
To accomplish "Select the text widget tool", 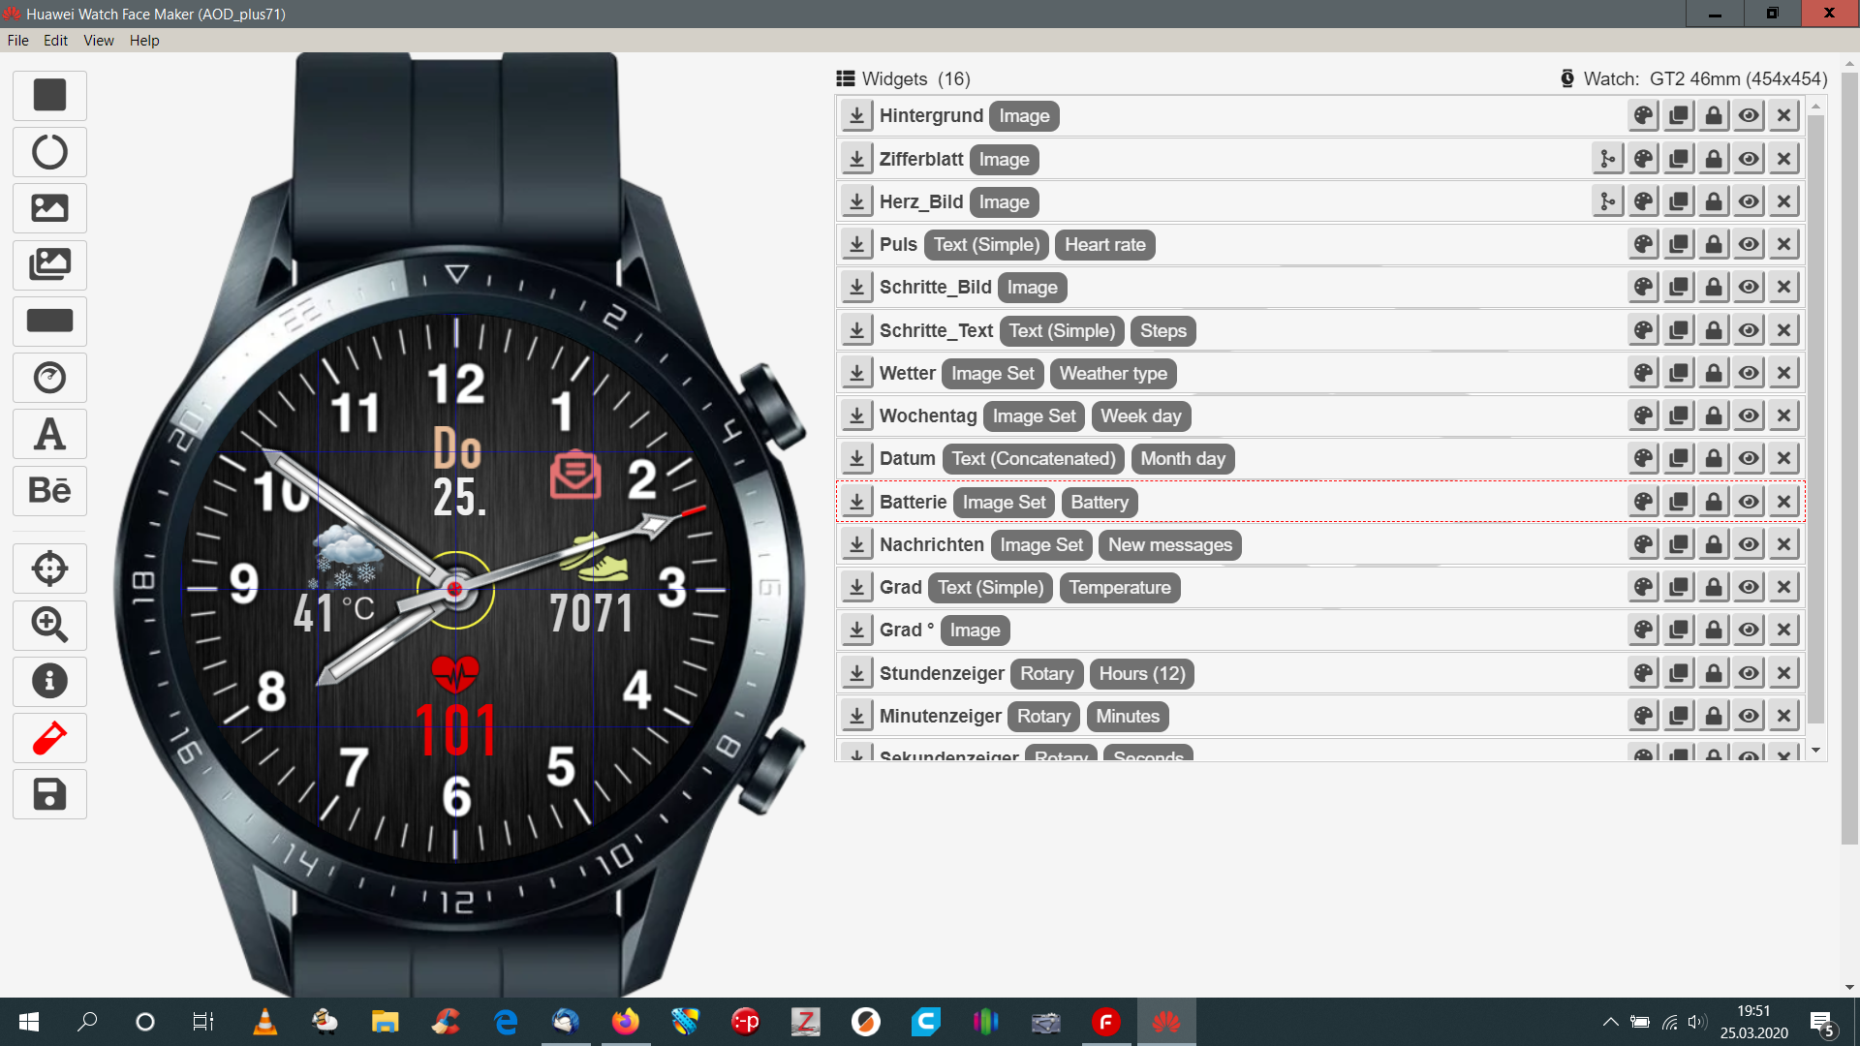I will [49, 434].
